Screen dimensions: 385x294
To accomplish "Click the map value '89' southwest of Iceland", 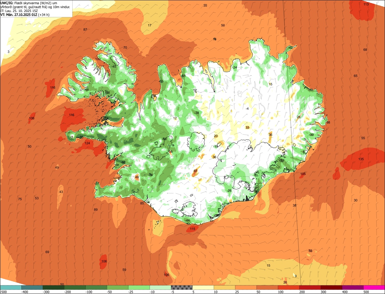I will (96, 210).
